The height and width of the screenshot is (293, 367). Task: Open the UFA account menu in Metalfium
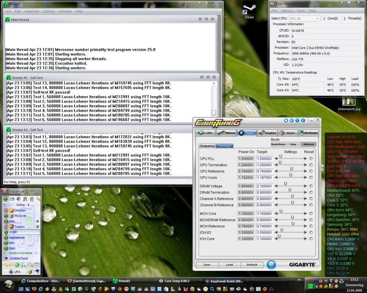tap(15, 272)
